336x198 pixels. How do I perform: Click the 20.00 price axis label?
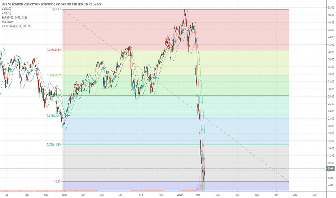pyautogui.click(x=331, y=126)
